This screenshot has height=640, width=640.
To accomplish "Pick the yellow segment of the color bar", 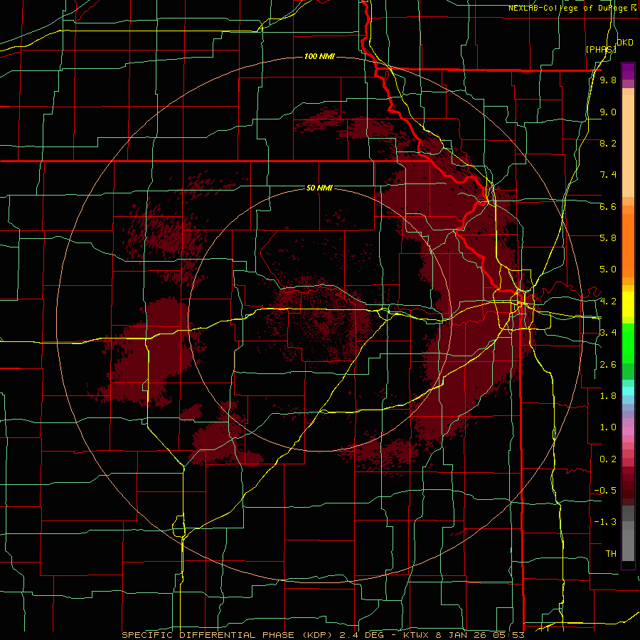I will tap(628, 304).
